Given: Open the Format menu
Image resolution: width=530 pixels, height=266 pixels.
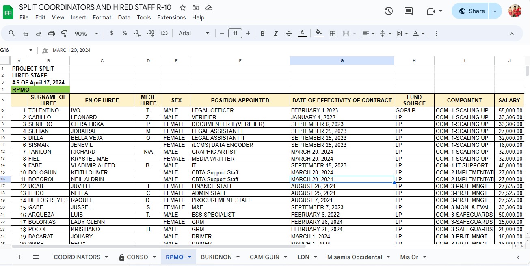Looking at the screenshot, I should 102,17.
